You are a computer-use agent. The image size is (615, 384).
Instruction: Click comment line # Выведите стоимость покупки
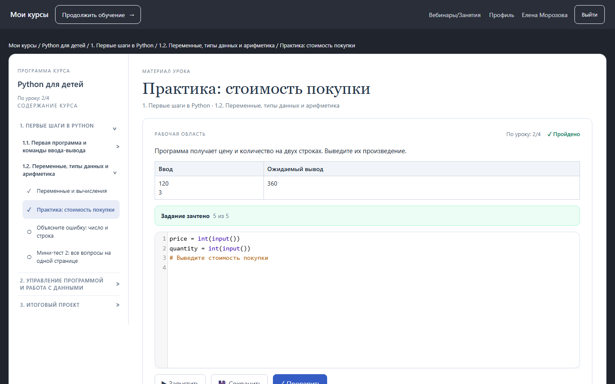pos(219,258)
